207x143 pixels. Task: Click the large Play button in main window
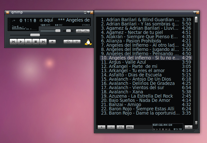pyautogui.click(x=21, y=42)
